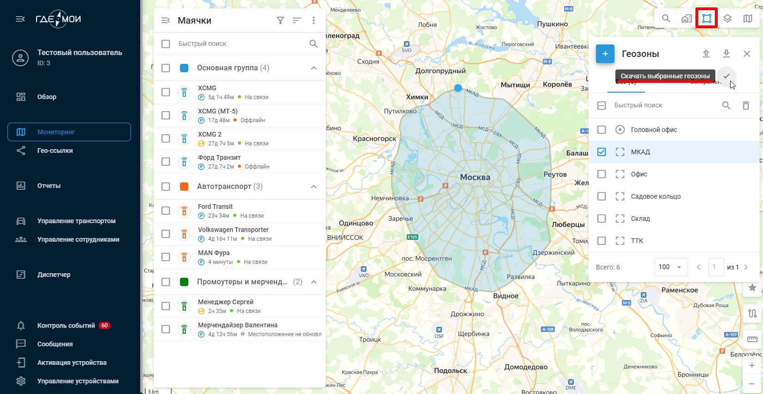Collapse the Основная группа group
763x394 pixels.
pos(314,68)
